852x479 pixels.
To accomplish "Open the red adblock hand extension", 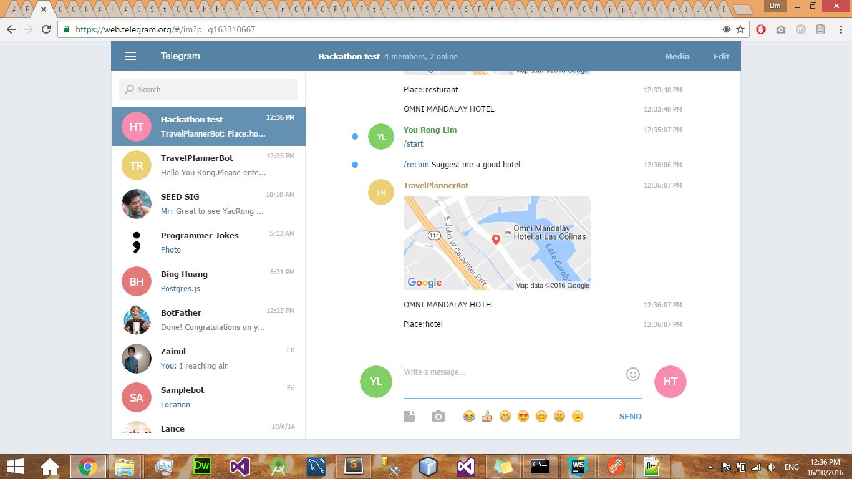I will pyautogui.click(x=761, y=29).
